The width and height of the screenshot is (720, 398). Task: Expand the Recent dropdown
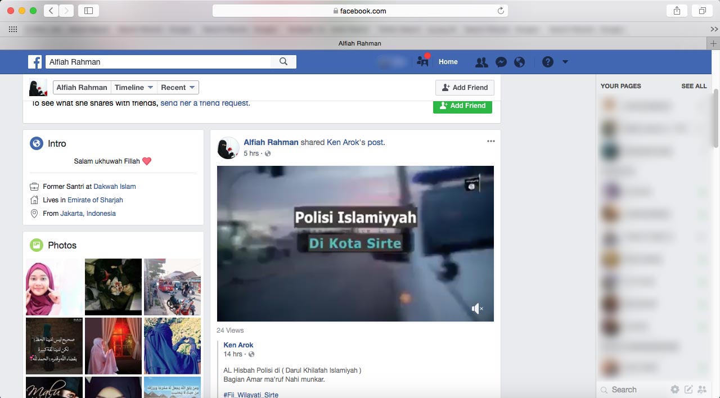tap(178, 87)
